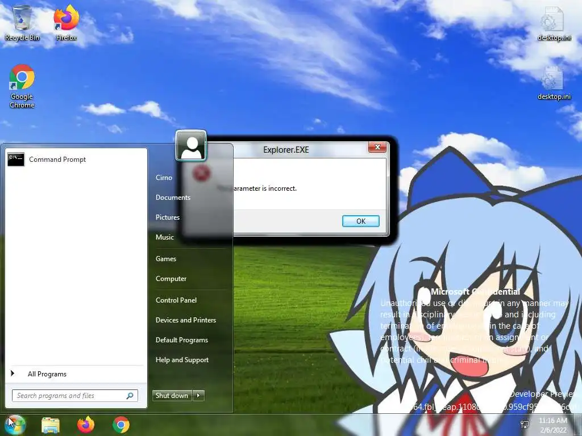
Task: Open Documents from the Start menu
Action: point(173,198)
